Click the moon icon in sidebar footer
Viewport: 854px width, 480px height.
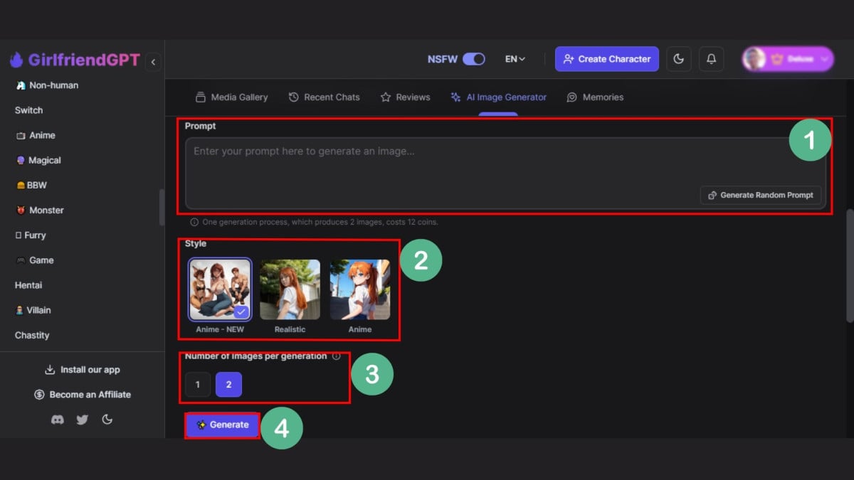tap(107, 420)
